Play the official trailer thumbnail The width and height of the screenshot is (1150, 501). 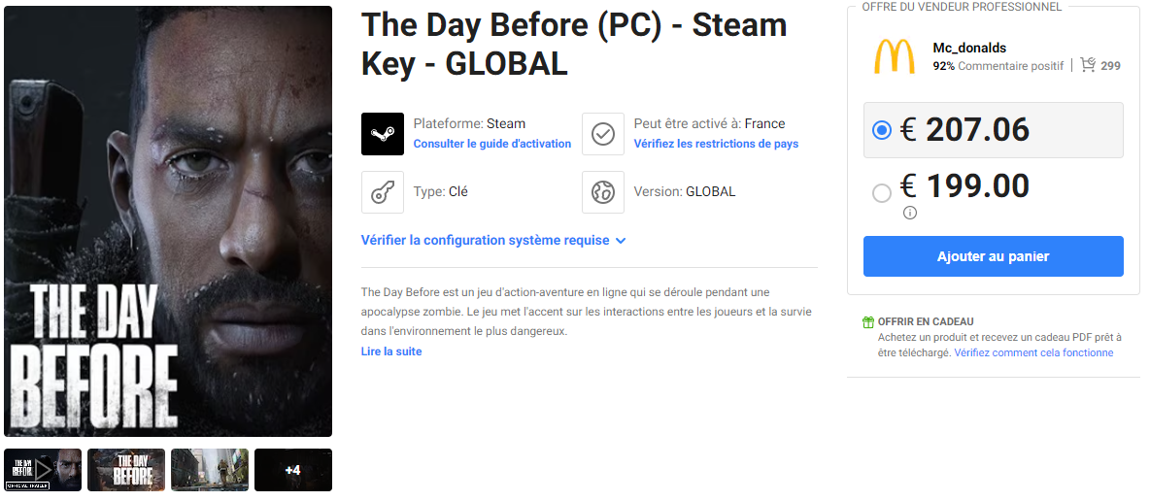pos(43,470)
